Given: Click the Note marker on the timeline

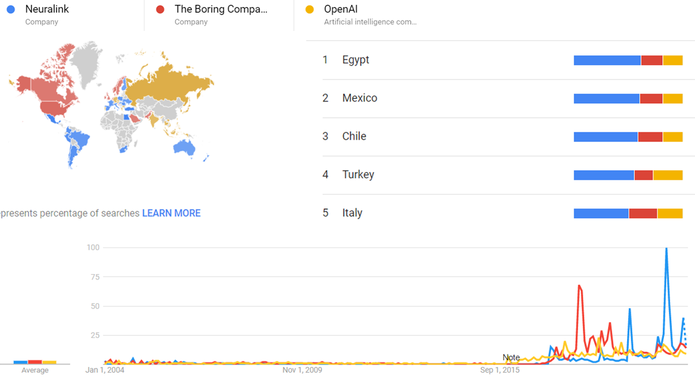Looking at the screenshot, I should click(x=511, y=357).
